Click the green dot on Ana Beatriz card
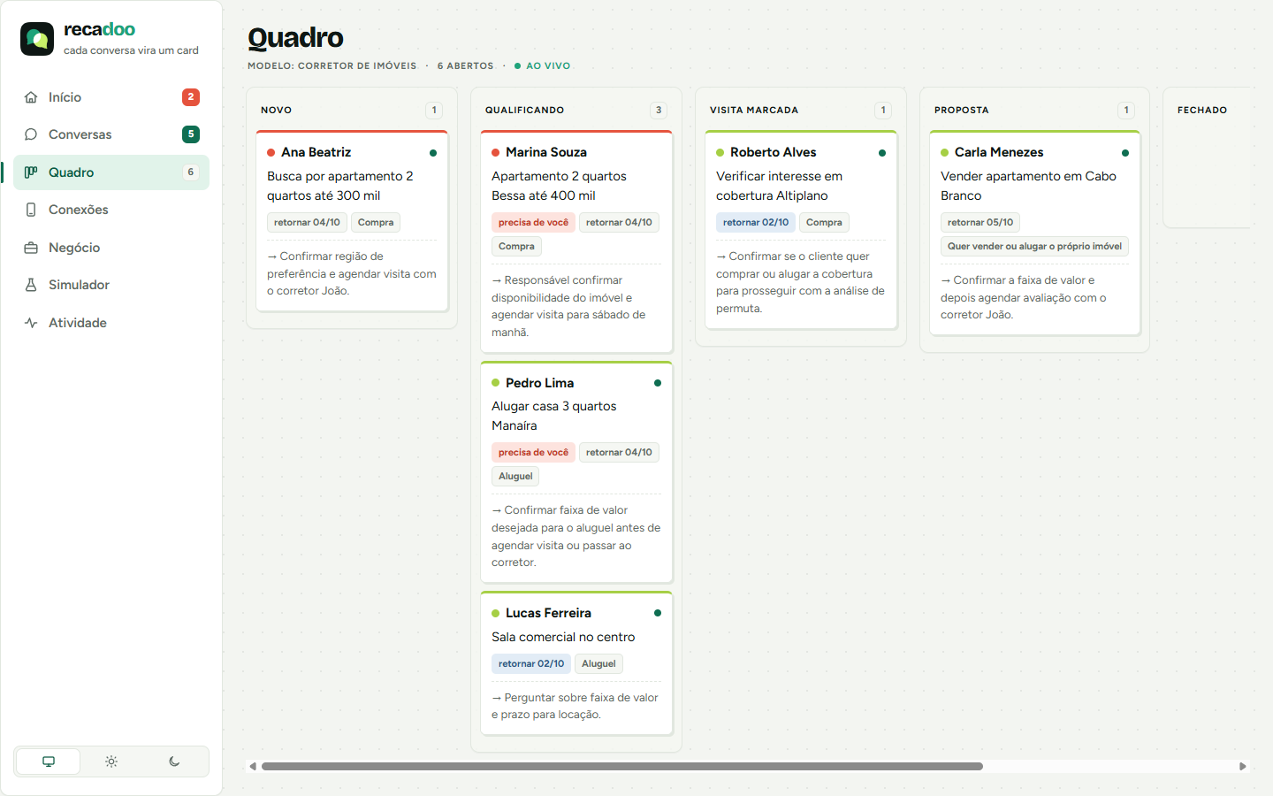The image size is (1273, 796). tap(433, 153)
